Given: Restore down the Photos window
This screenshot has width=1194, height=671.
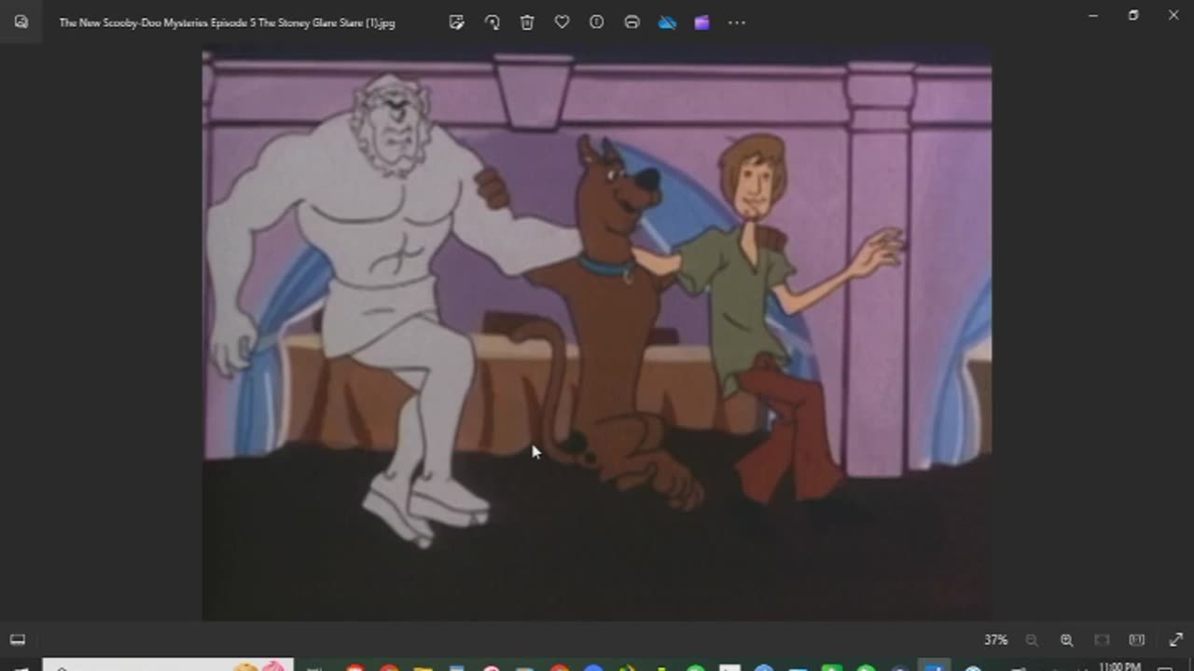Looking at the screenshot, I should (1133, 15).
